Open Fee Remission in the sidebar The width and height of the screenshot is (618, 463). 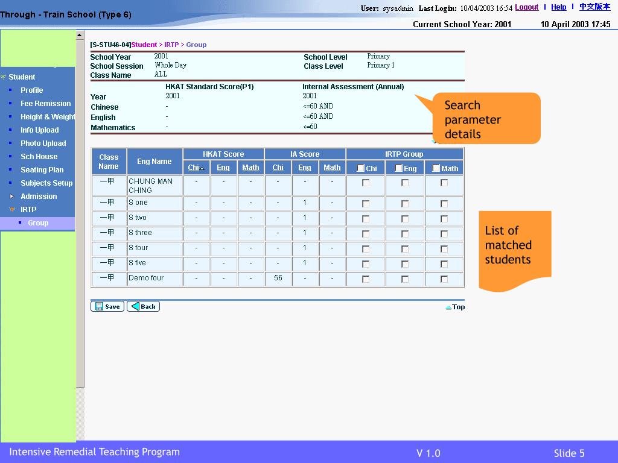pyautogui.click(x=46, y=104)
